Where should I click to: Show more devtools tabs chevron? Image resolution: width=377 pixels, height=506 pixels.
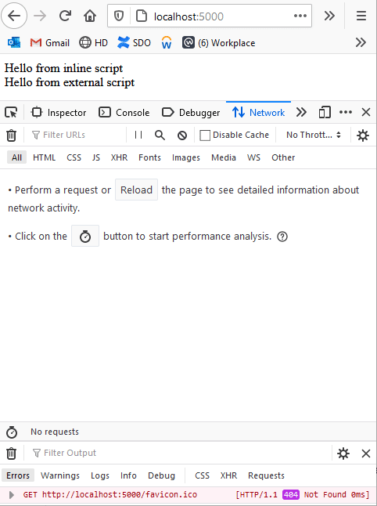301,112
